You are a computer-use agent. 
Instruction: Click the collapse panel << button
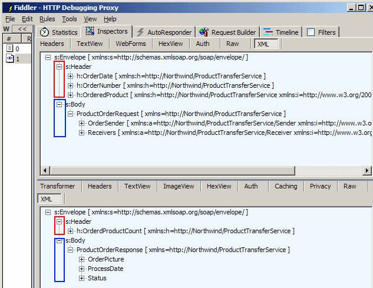click(x=21, y=29)
